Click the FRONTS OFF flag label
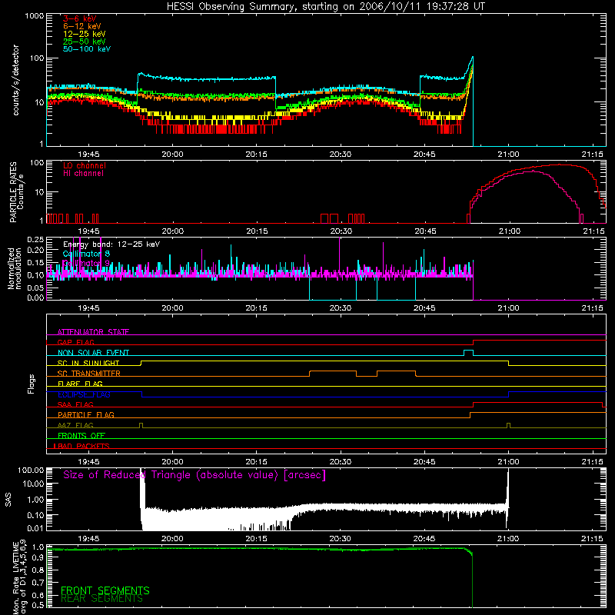Viewport: 615px width, 615px height. tap(81, 436)
